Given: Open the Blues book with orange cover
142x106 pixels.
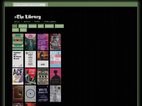Looking at the screenshot, I should pyautogui.click(x=43, y=59).
